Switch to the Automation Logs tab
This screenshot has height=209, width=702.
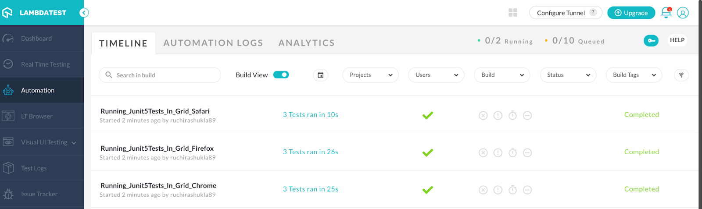(213, 43)
